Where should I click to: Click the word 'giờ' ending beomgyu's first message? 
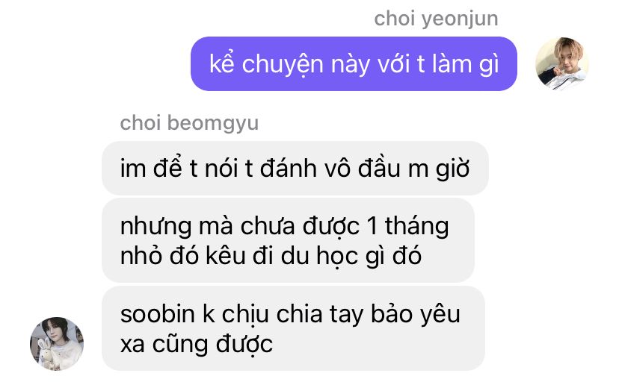point(452,169)
